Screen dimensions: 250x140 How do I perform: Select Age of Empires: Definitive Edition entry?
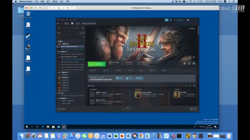click(71, 54)
